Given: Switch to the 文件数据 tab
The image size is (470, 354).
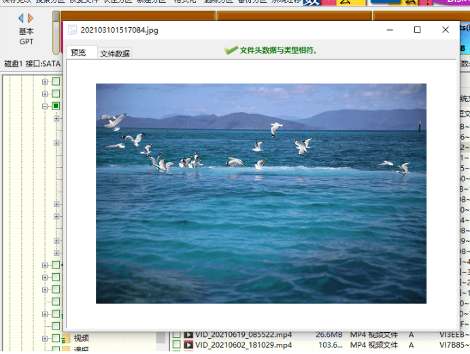Looking at the screenshot, I should point(115,54).
